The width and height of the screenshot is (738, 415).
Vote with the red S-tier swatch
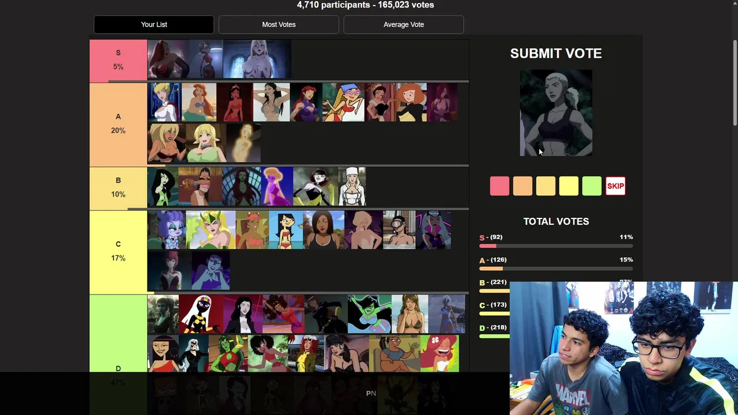(499, 186)
